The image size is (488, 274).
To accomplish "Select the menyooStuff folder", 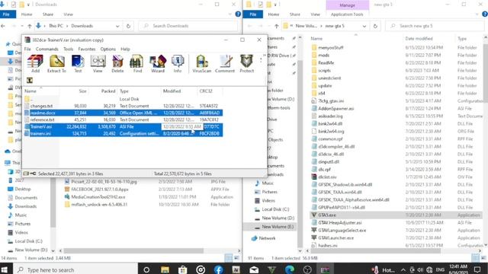I will [330, 47].
